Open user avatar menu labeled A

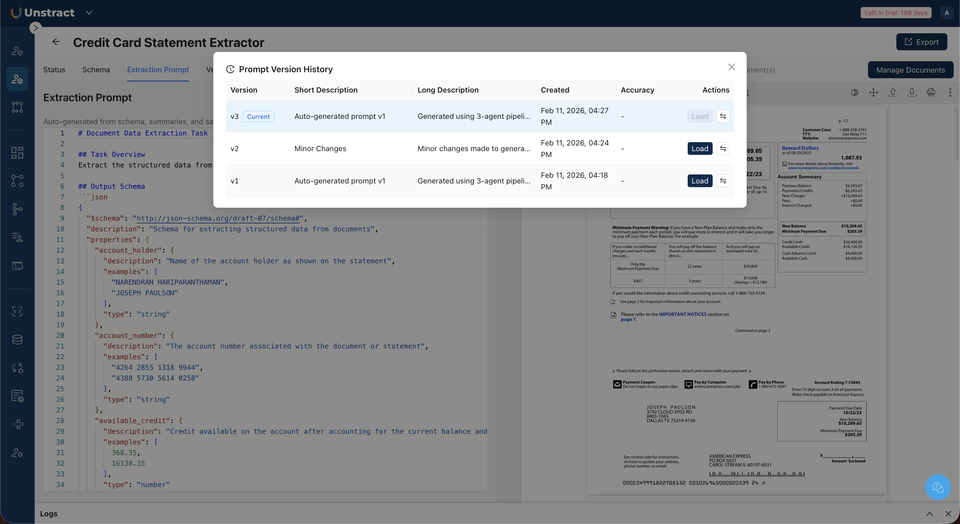click(947, 13)
